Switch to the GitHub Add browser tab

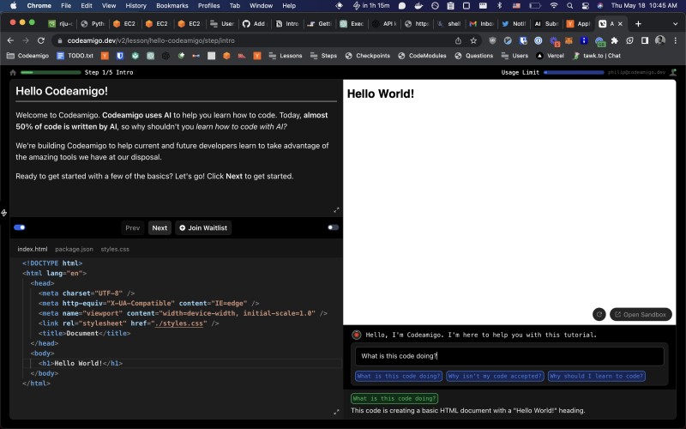pyautogui.click(x=254, y=24)
